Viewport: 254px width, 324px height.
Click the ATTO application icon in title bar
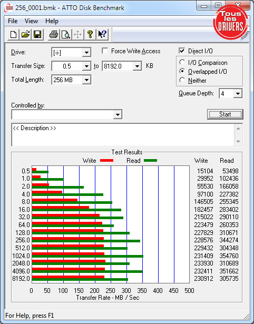(x=8, y=8)
